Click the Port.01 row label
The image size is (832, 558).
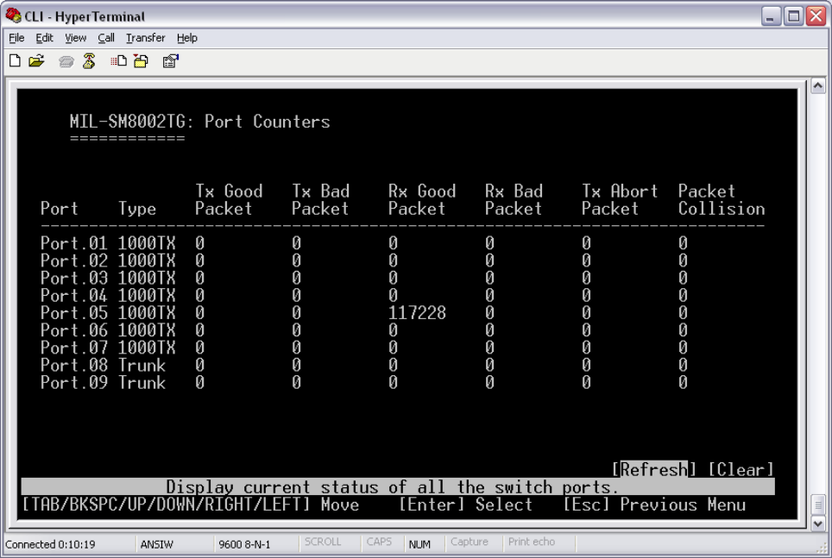point(74,243)
